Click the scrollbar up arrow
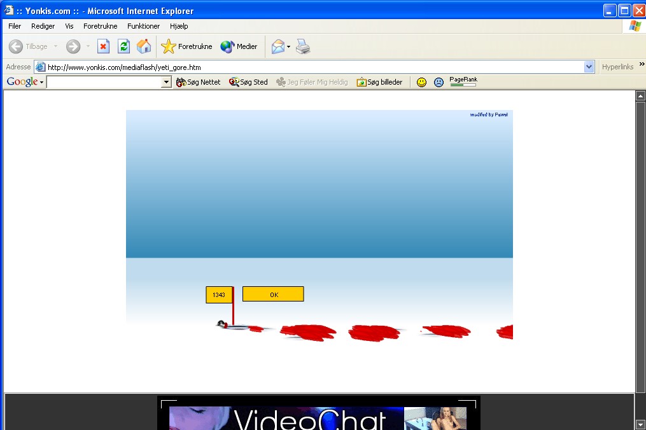 pyautogui.click(x=640, y=96)
